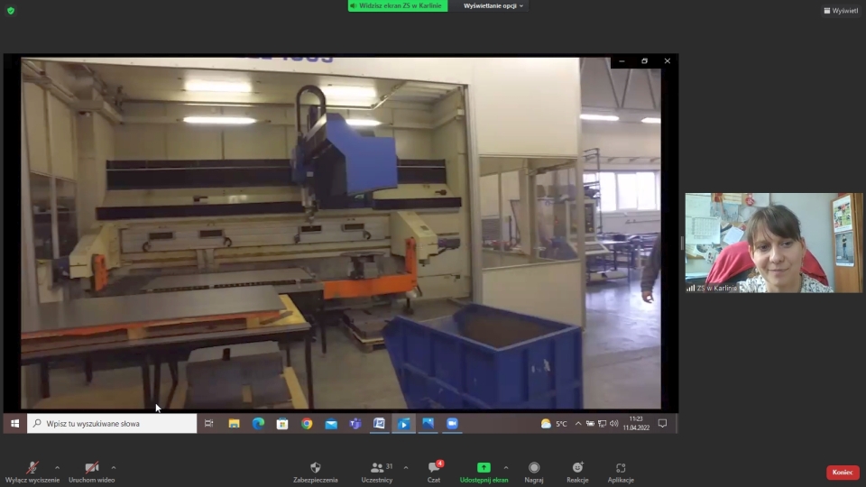Open notification center icon in shared taskbar

pyautogui.click(x=663, y=424)
